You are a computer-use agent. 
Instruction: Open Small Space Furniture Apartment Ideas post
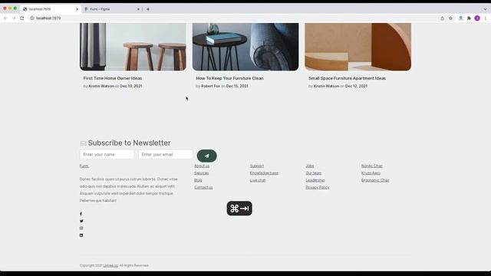point(347,78)
